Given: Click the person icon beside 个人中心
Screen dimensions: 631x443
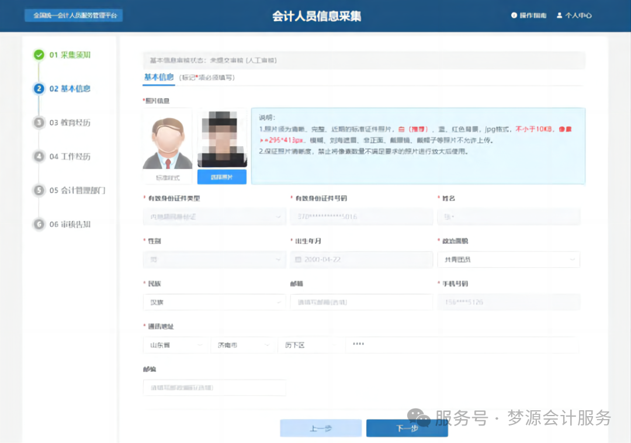Looking at the screenshot, I should point(560,16).
